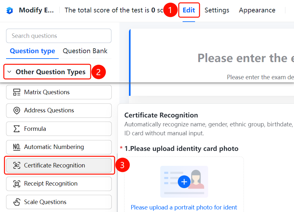Select the Question type tab
The width and height of the screenshot is (294, 212).
click(x=33, y=51)
